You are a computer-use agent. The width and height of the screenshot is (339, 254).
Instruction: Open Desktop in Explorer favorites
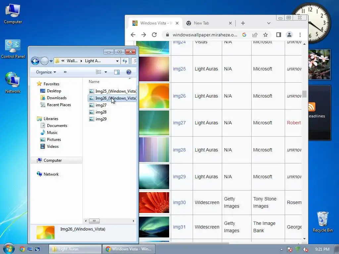point(54,91)
